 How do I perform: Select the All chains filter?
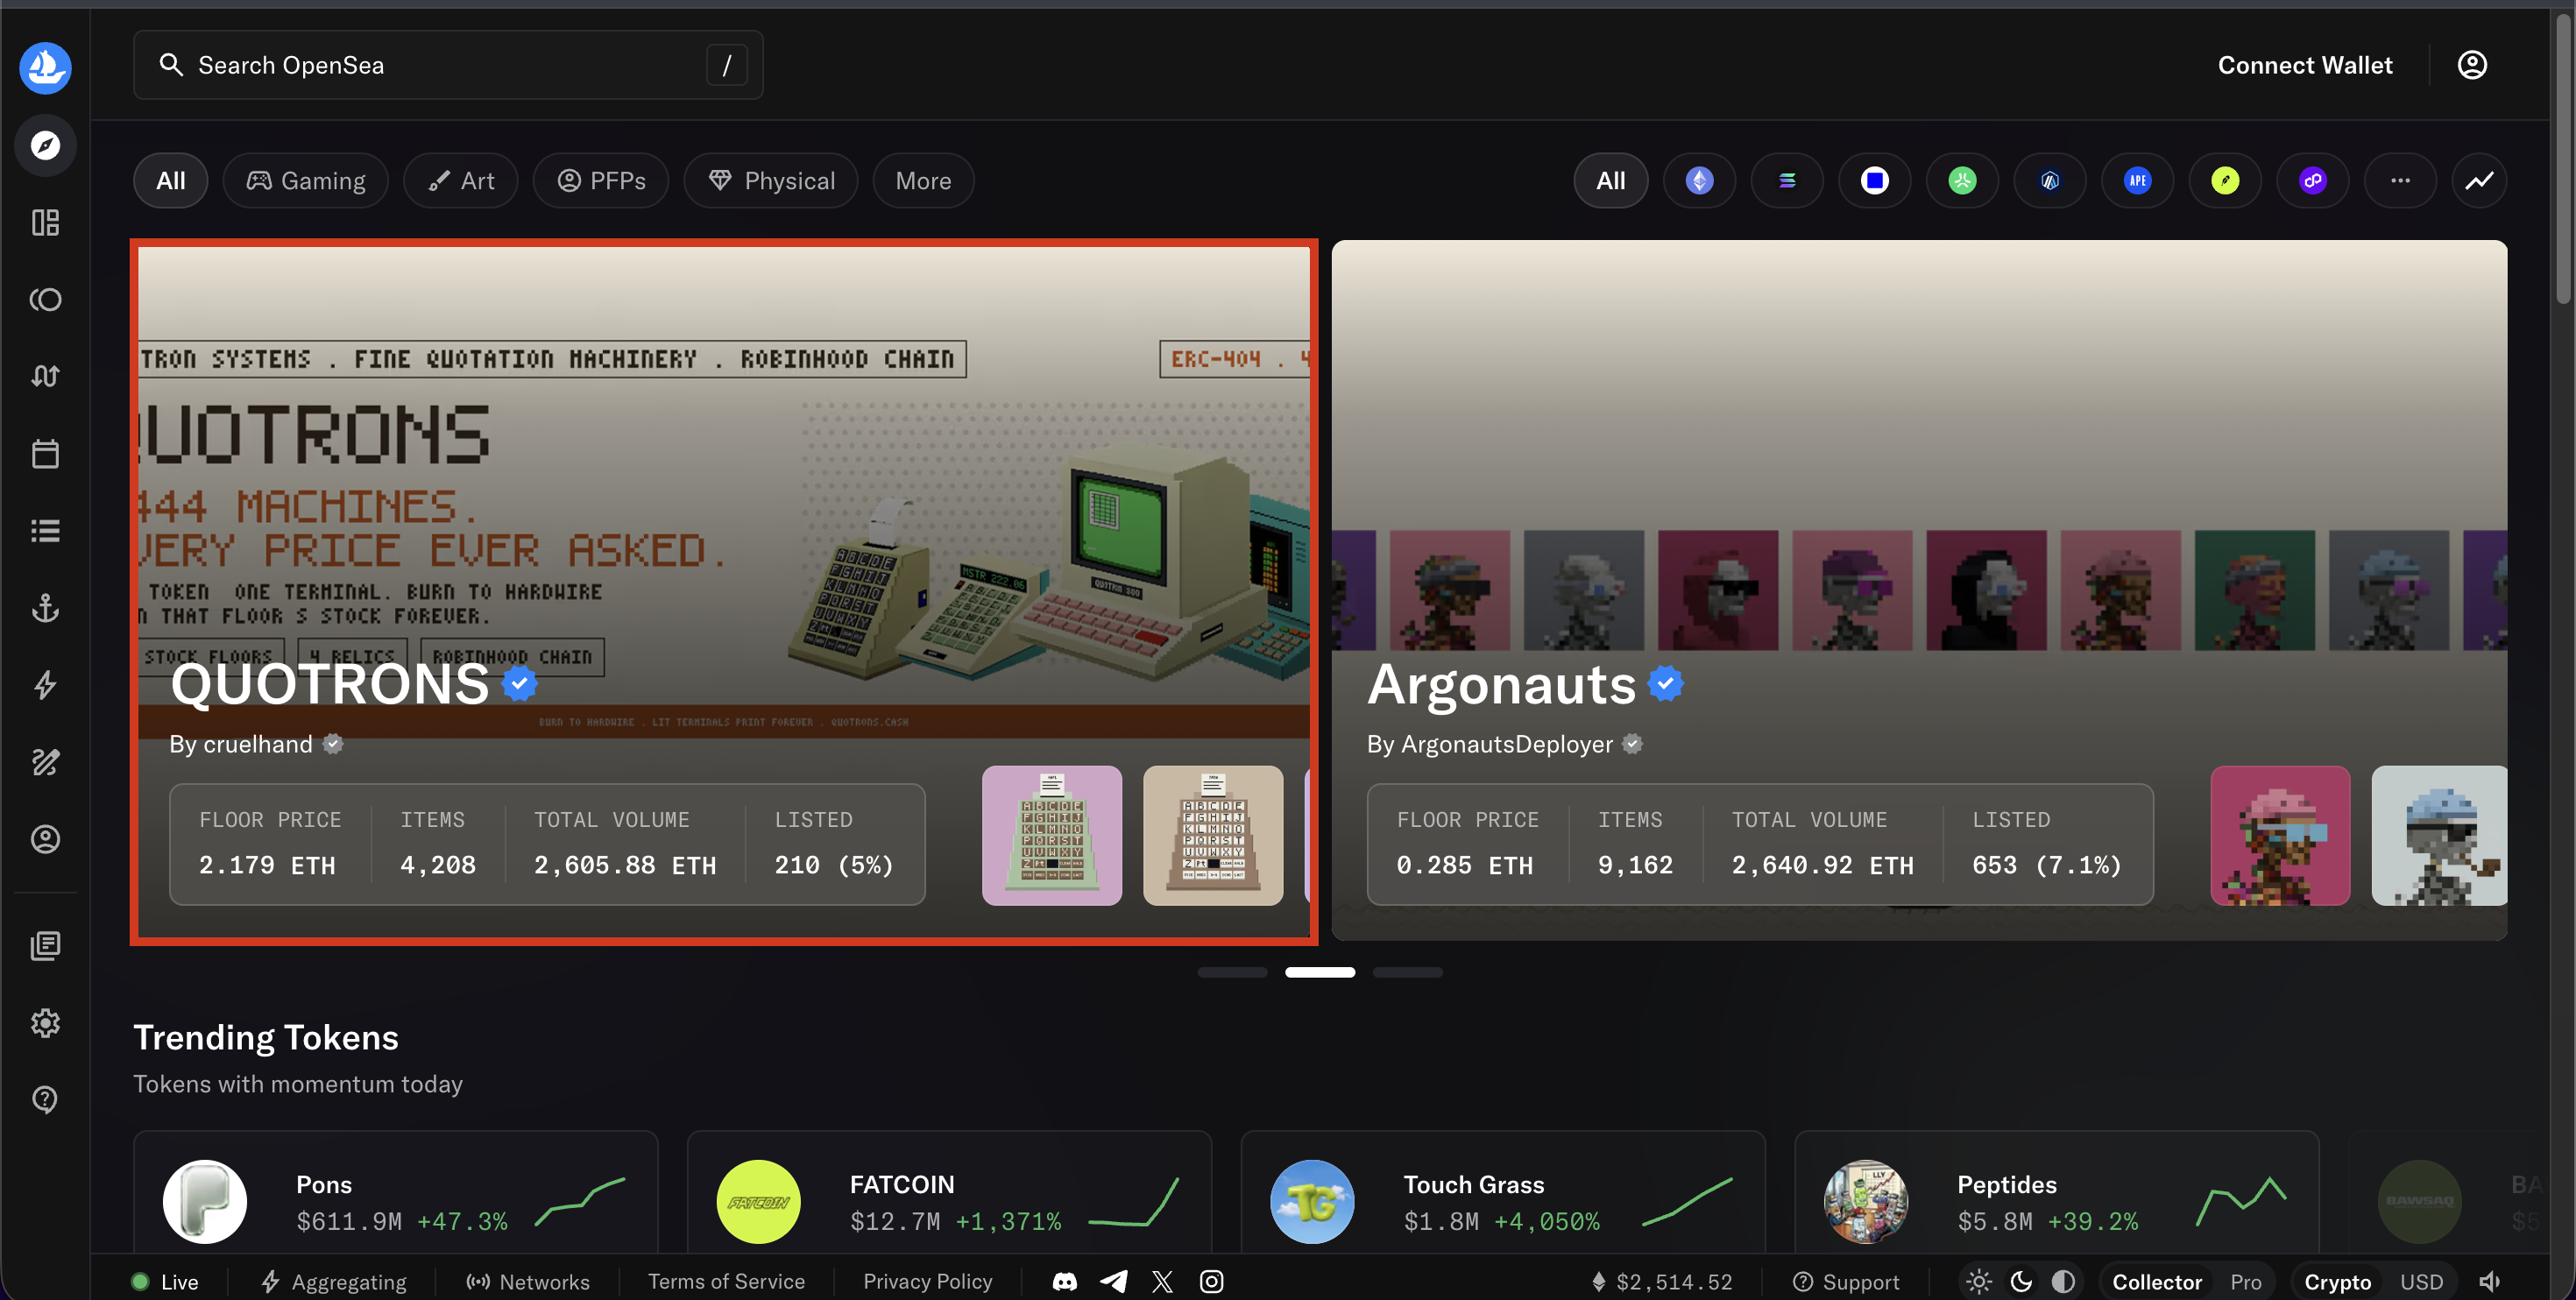pos(1610,181)
